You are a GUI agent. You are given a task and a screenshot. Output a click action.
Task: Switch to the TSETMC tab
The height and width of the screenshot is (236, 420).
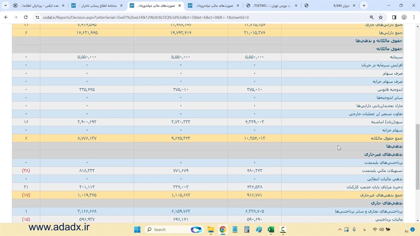[269, 6]
